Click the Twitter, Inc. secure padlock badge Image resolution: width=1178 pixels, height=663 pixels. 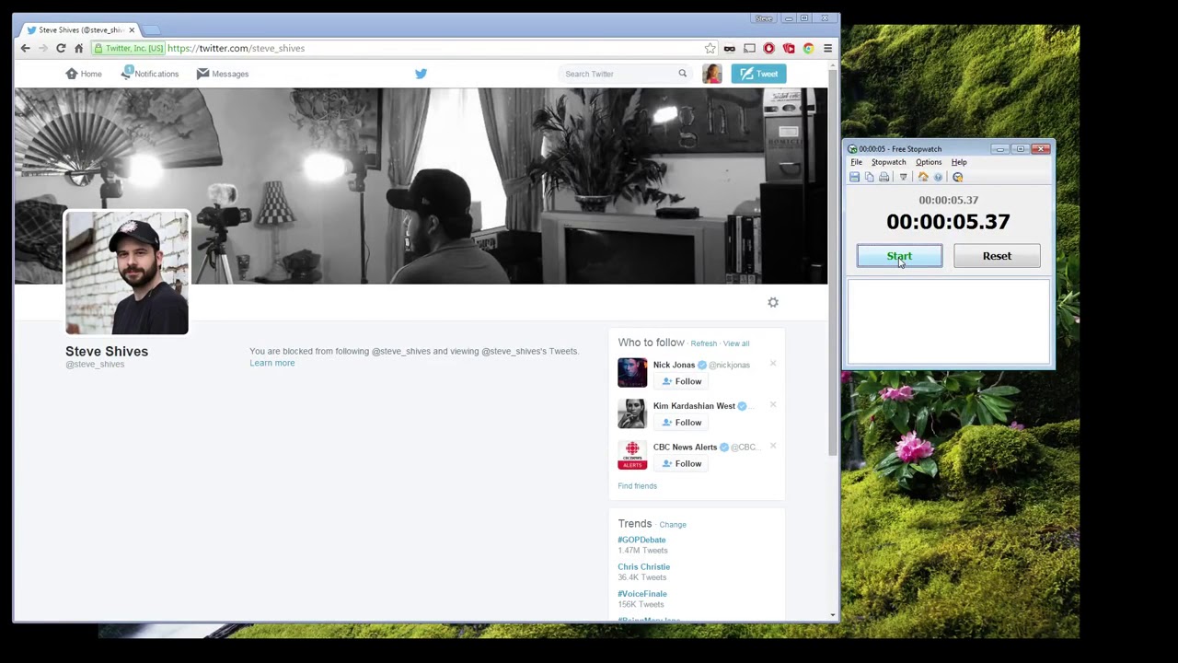point(129,48)
